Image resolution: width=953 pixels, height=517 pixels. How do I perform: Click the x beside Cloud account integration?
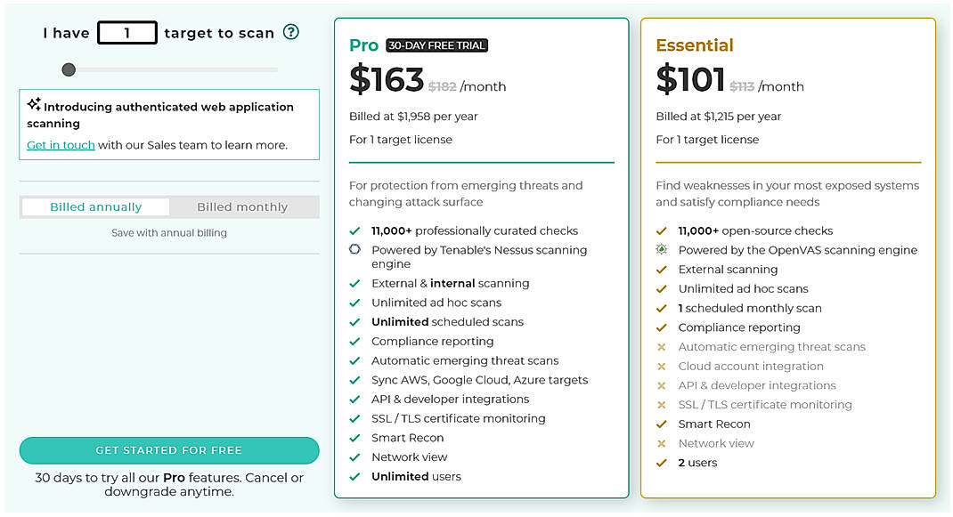(x=662, y=366)
